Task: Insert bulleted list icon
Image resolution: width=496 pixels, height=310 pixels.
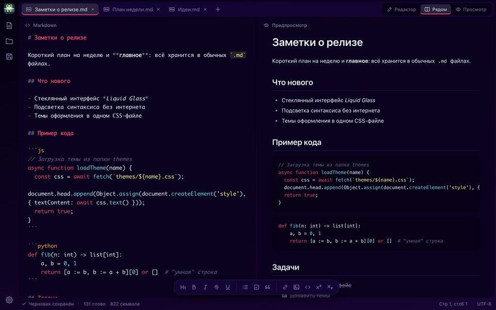Action: pyautogui.click(x=245, y=287)
